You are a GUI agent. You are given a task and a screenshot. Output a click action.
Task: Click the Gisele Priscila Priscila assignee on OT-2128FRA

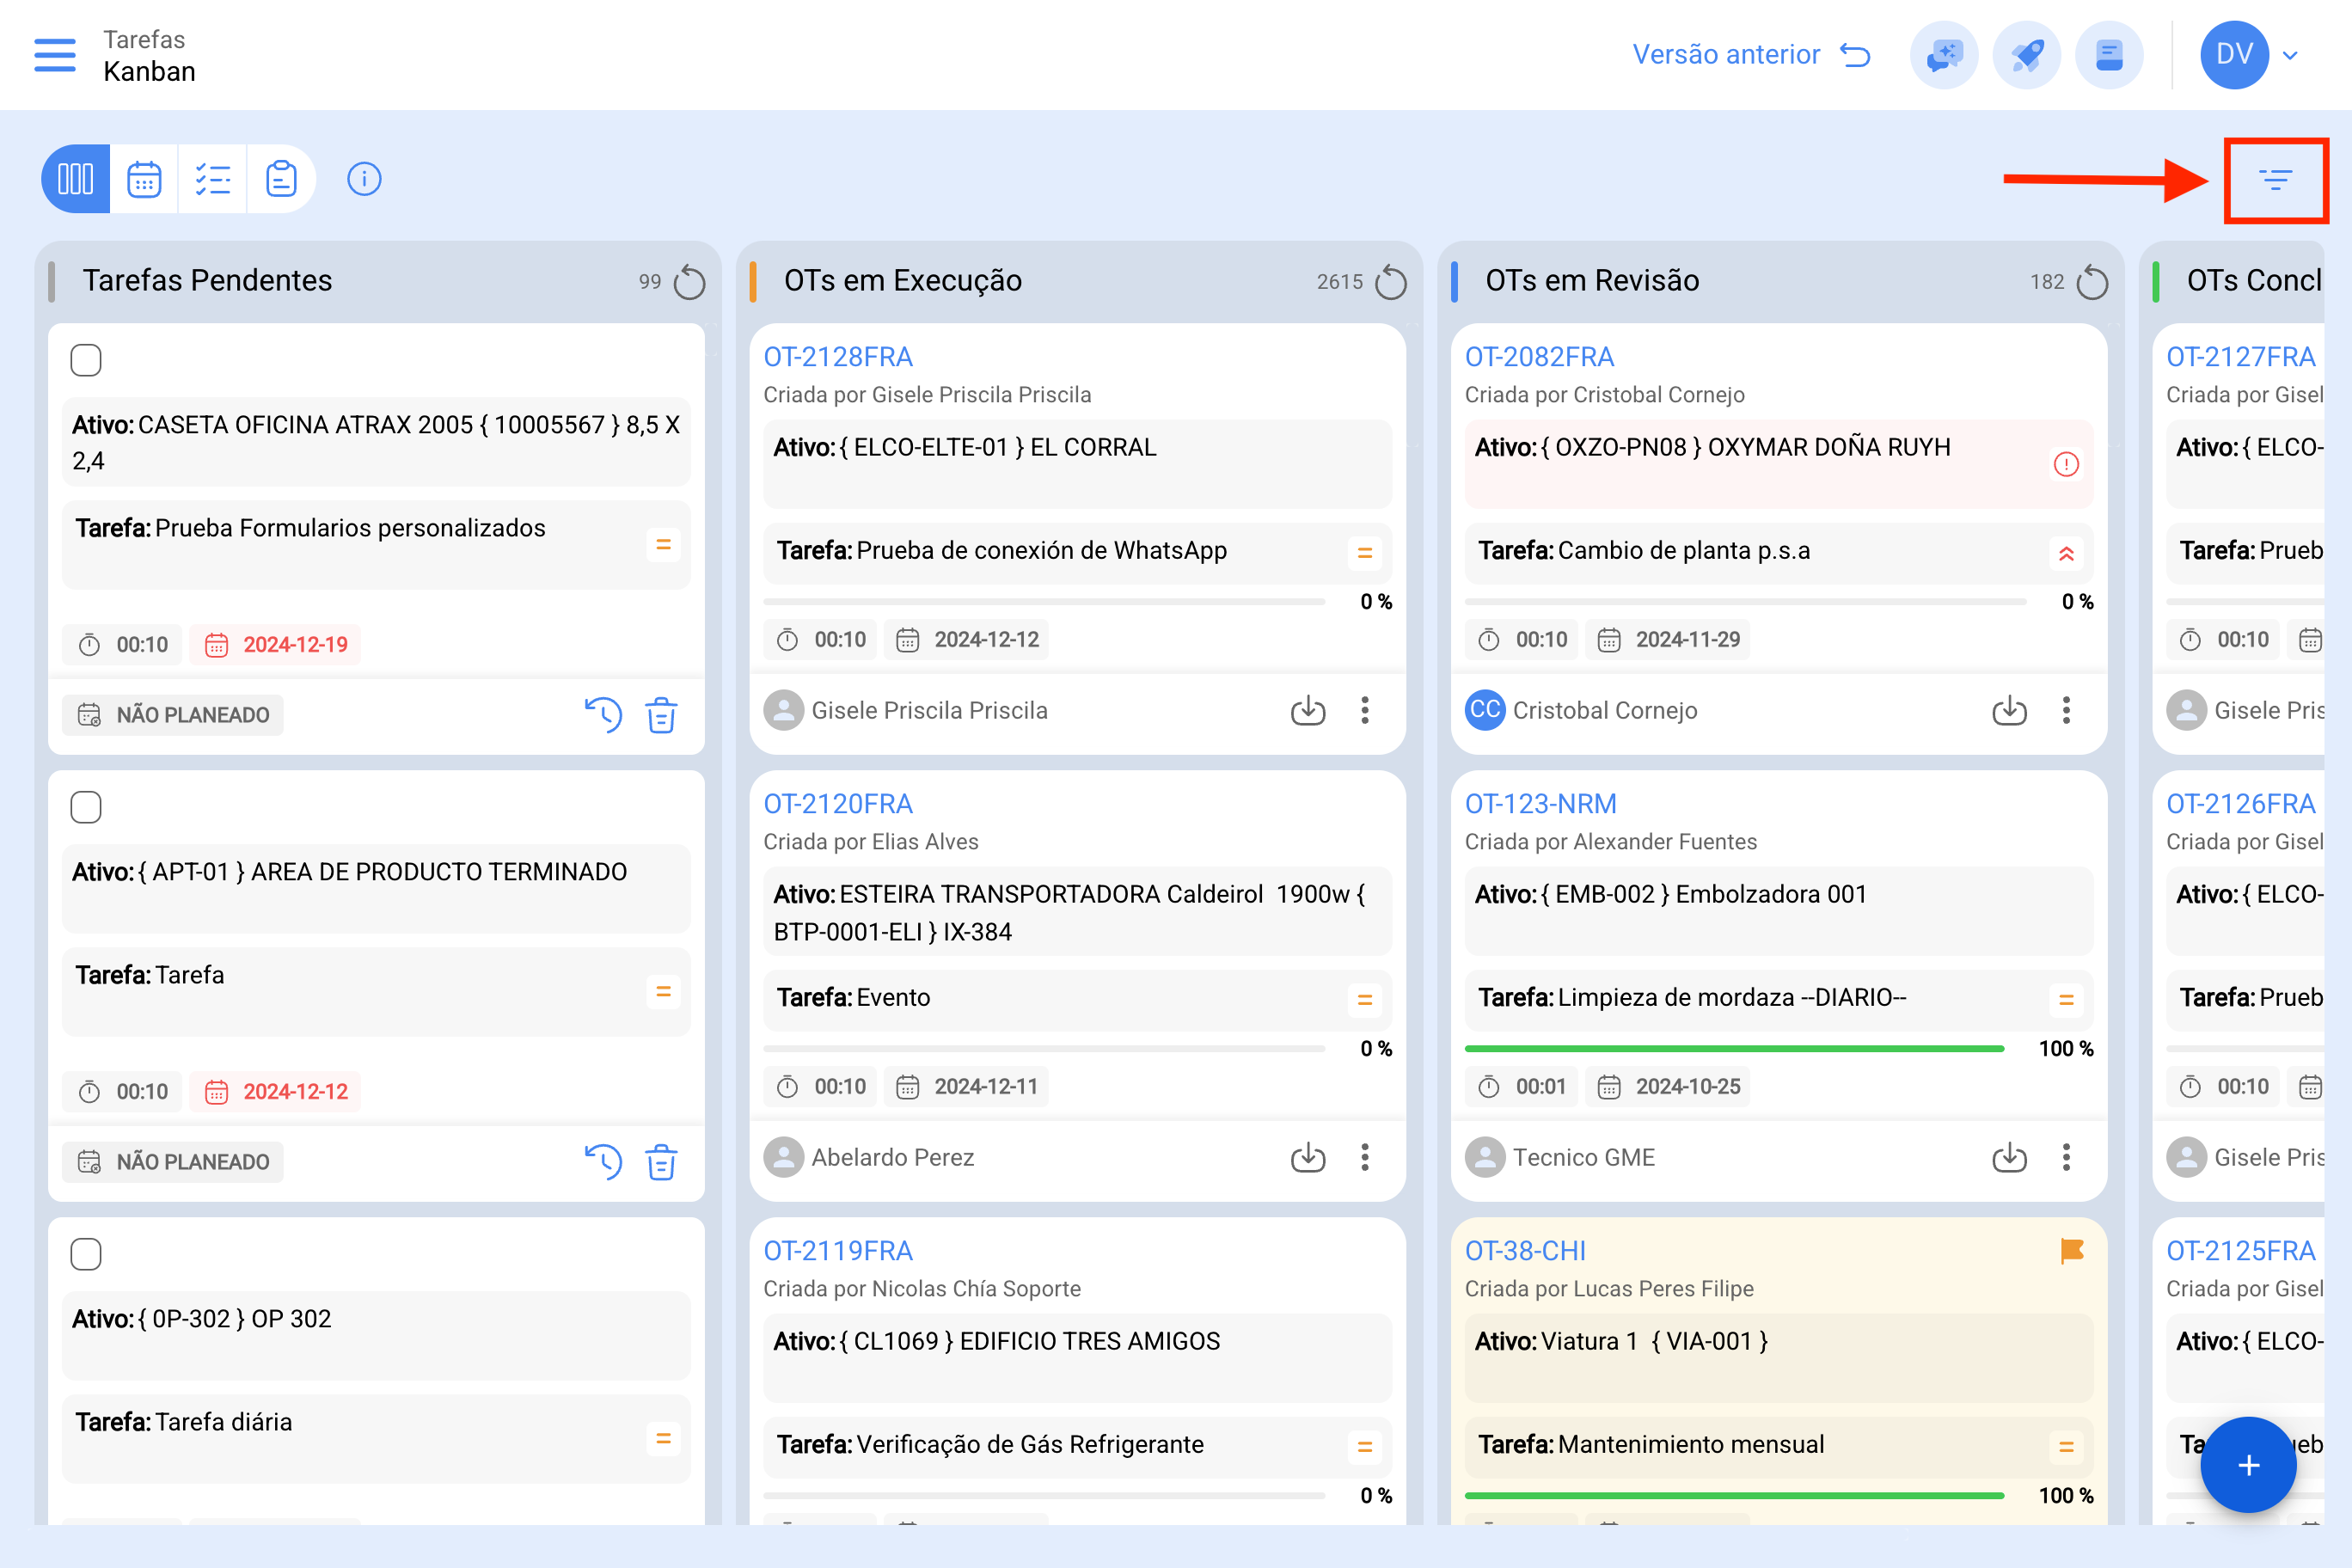(906, 710)
